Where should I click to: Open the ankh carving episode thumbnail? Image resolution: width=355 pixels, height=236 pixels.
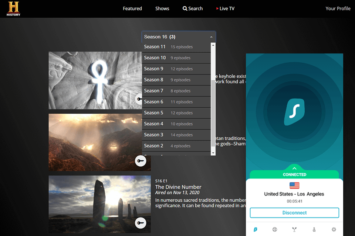click(x=95, y=80)
